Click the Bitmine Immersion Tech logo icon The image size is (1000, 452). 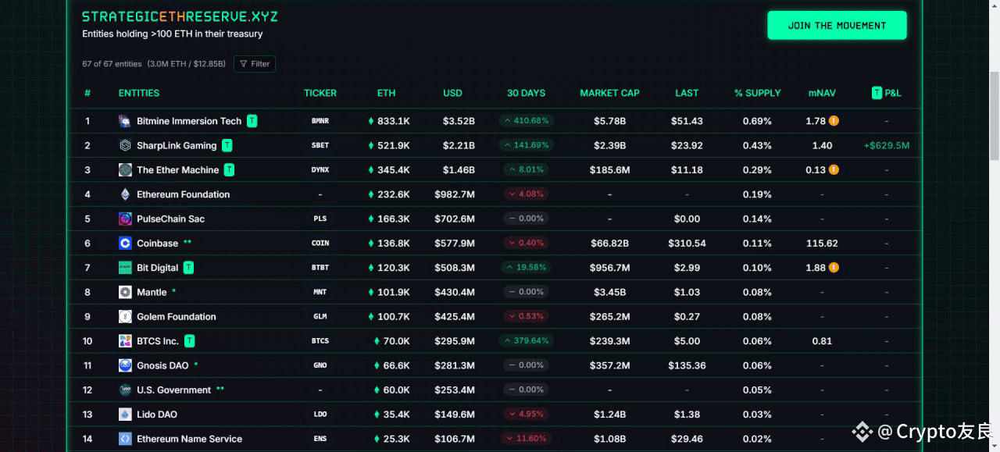click(125, 121)
